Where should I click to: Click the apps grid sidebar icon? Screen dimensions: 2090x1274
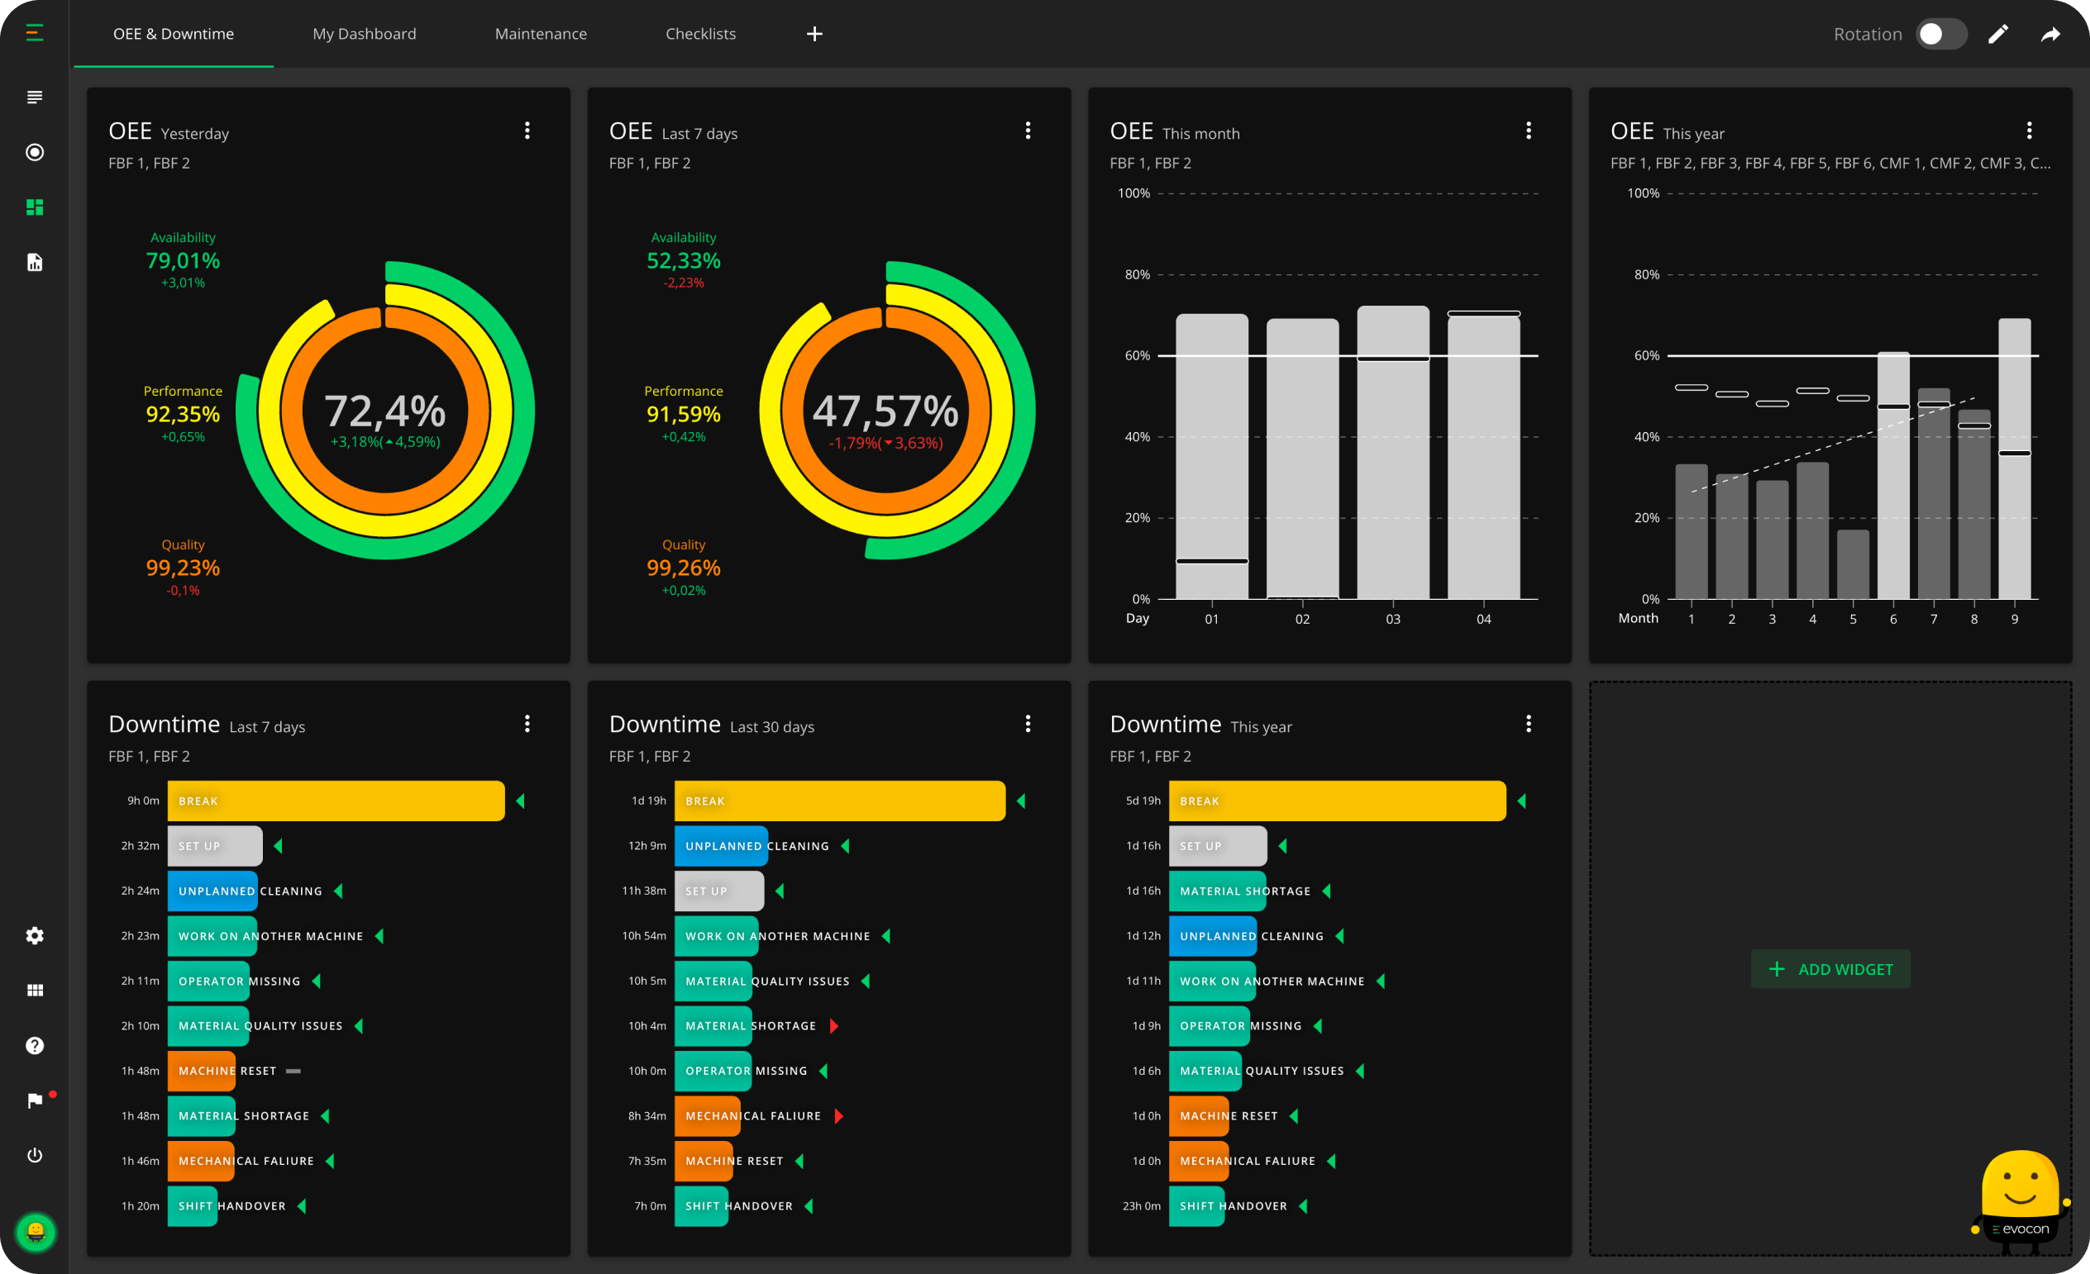pyautogui.click(x=35, y=990)
